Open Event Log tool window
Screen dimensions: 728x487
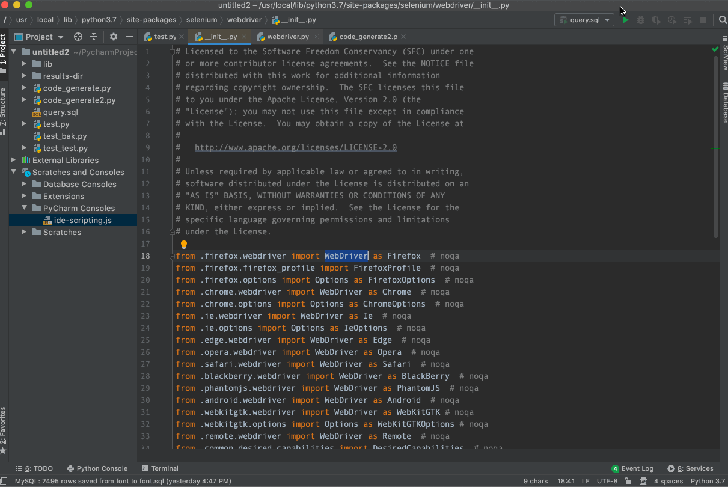(632, 468)
